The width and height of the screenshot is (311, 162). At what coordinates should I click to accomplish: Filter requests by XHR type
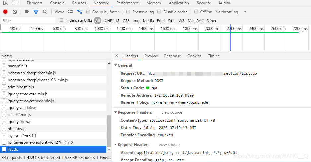108,20
